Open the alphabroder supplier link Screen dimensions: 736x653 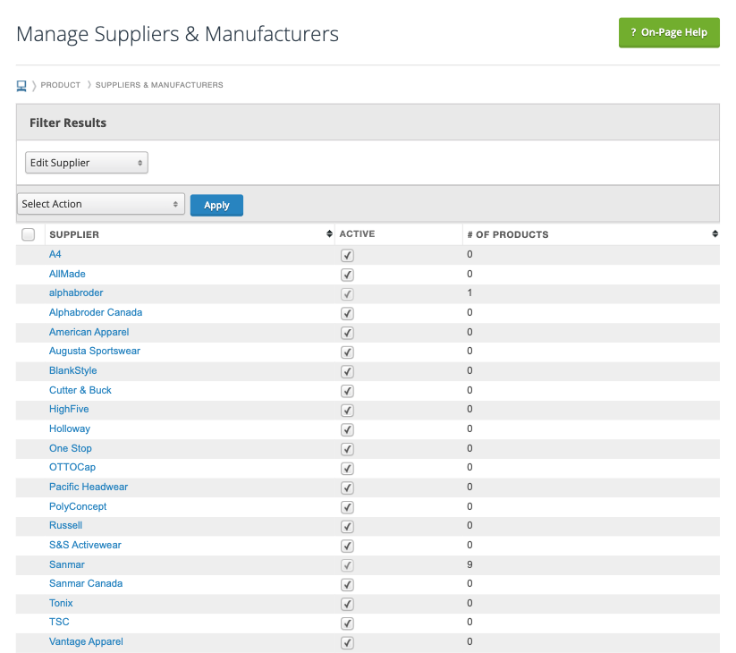76,293
